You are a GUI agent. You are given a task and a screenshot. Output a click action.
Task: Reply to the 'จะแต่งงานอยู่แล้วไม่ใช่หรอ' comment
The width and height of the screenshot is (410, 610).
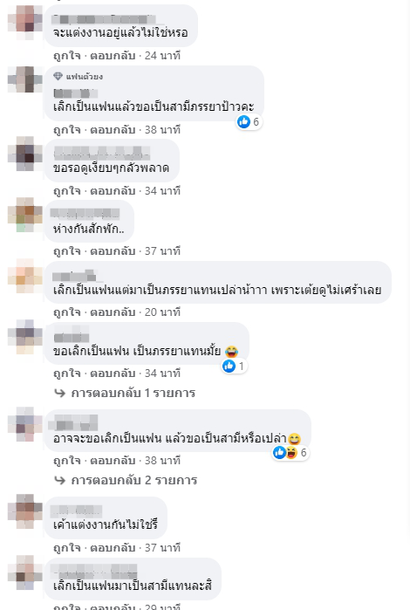(x=113, y=56)
